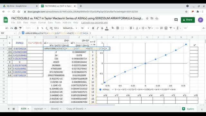Click the Name box showing D3
The width and height of the screenshot is (206, 116).
8,33
